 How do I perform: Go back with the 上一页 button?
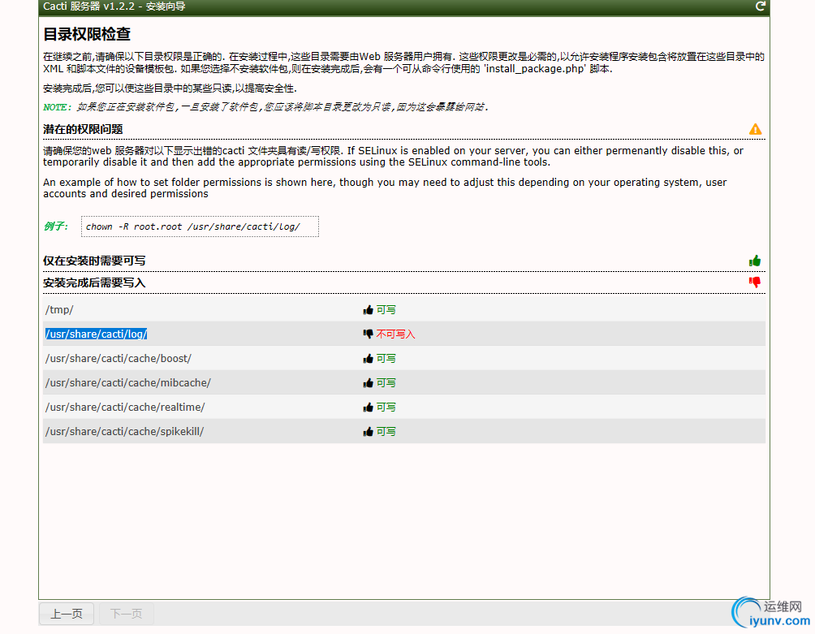67,614
